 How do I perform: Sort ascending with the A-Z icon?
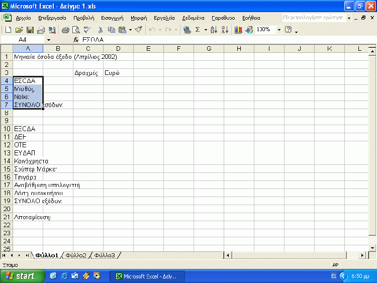(x=214, y=30)
